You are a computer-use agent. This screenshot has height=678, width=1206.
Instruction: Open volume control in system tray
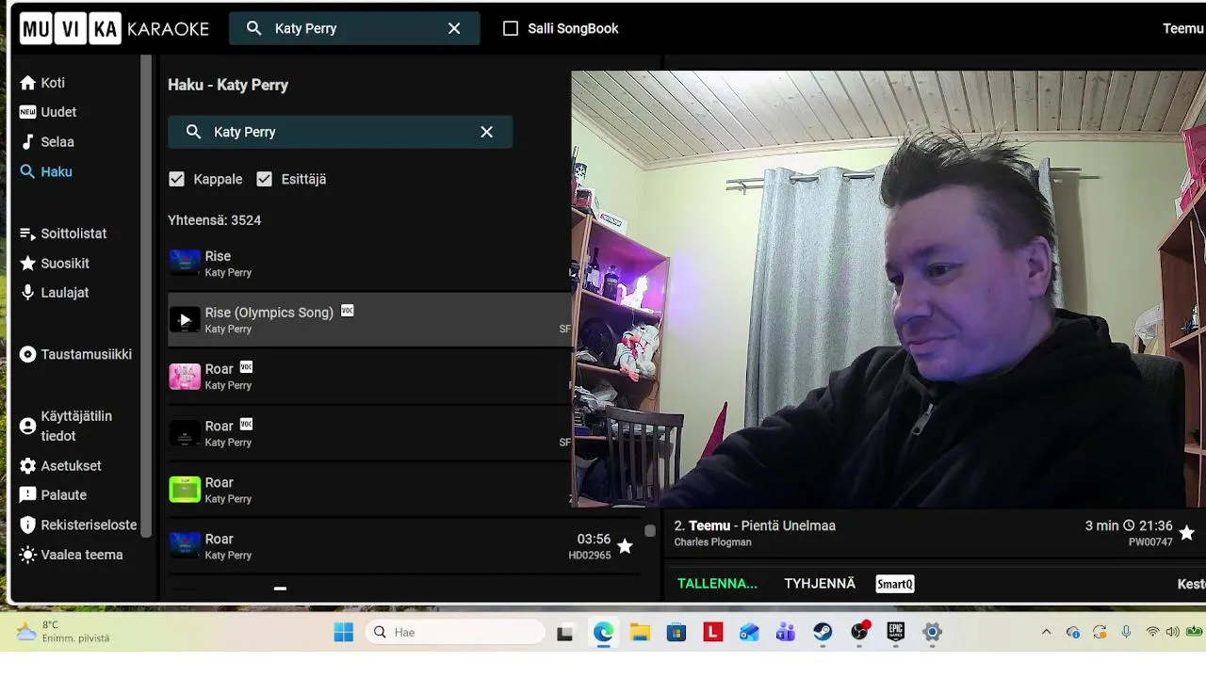(1172, 632)
